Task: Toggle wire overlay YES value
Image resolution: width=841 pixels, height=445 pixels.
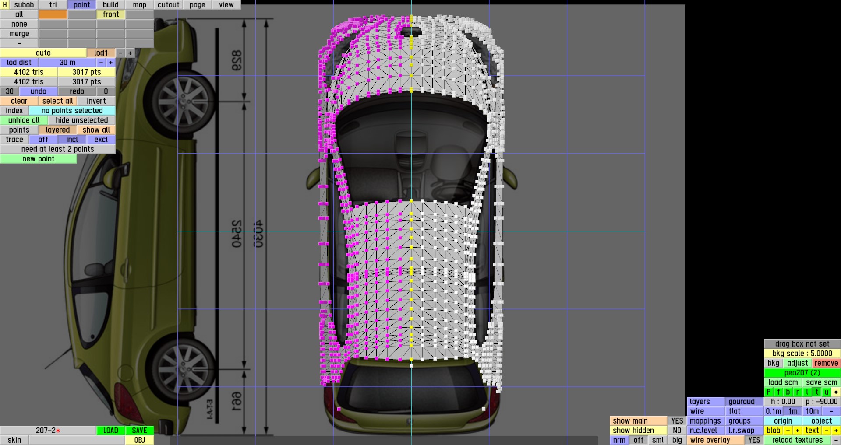Action: (754, 440)
